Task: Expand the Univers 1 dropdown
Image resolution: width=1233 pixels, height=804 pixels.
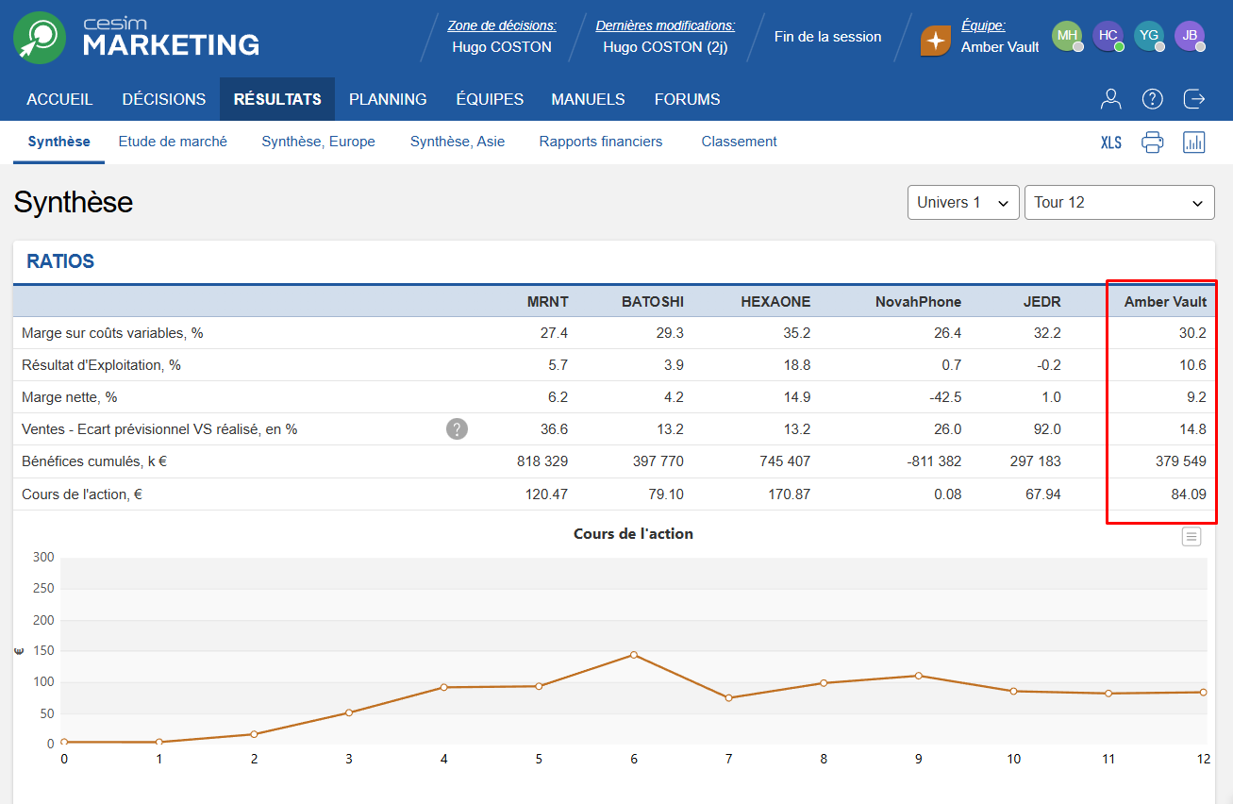Action: (962, 203)
